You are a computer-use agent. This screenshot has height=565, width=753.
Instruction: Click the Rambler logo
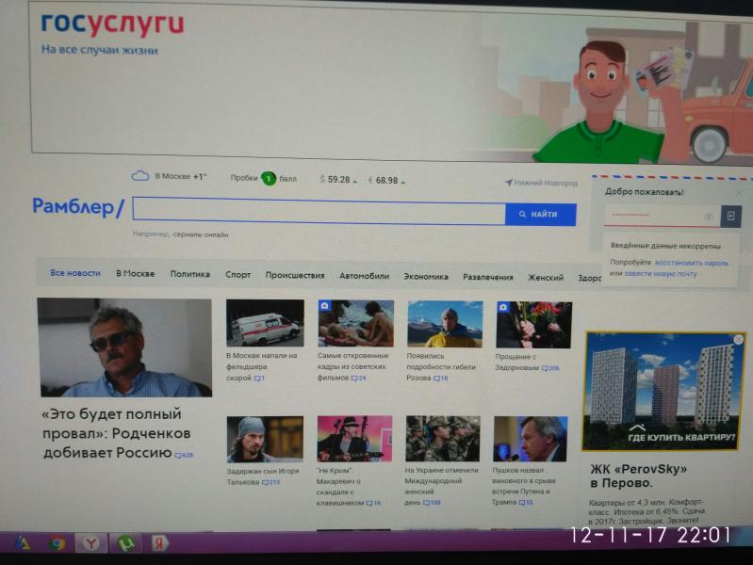(78, 207)
